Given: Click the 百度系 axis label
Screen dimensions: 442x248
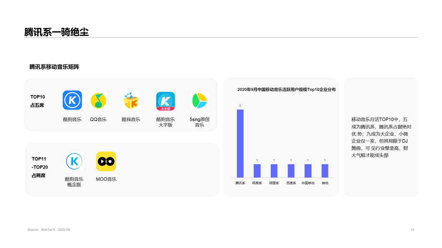Looking at the screenshot, I should pos(291,183).
